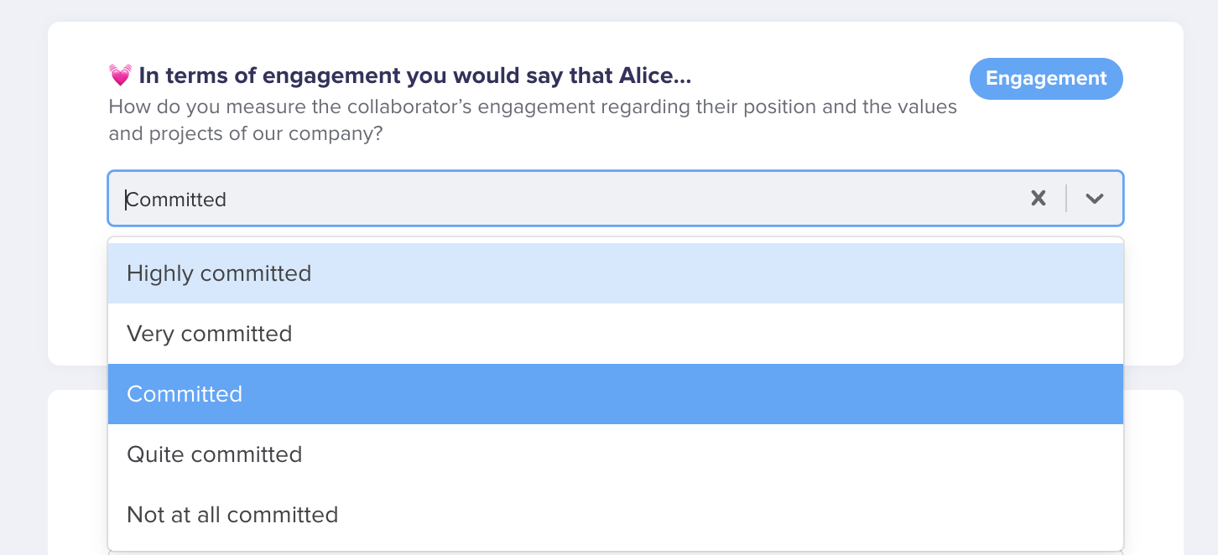Click the blue Engagement badge
The height and width of the screenshot is (555, 1218).
point(1046,79)
